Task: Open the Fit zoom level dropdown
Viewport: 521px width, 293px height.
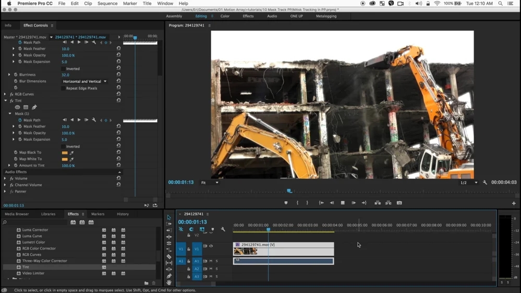Action: click(209, 182)
